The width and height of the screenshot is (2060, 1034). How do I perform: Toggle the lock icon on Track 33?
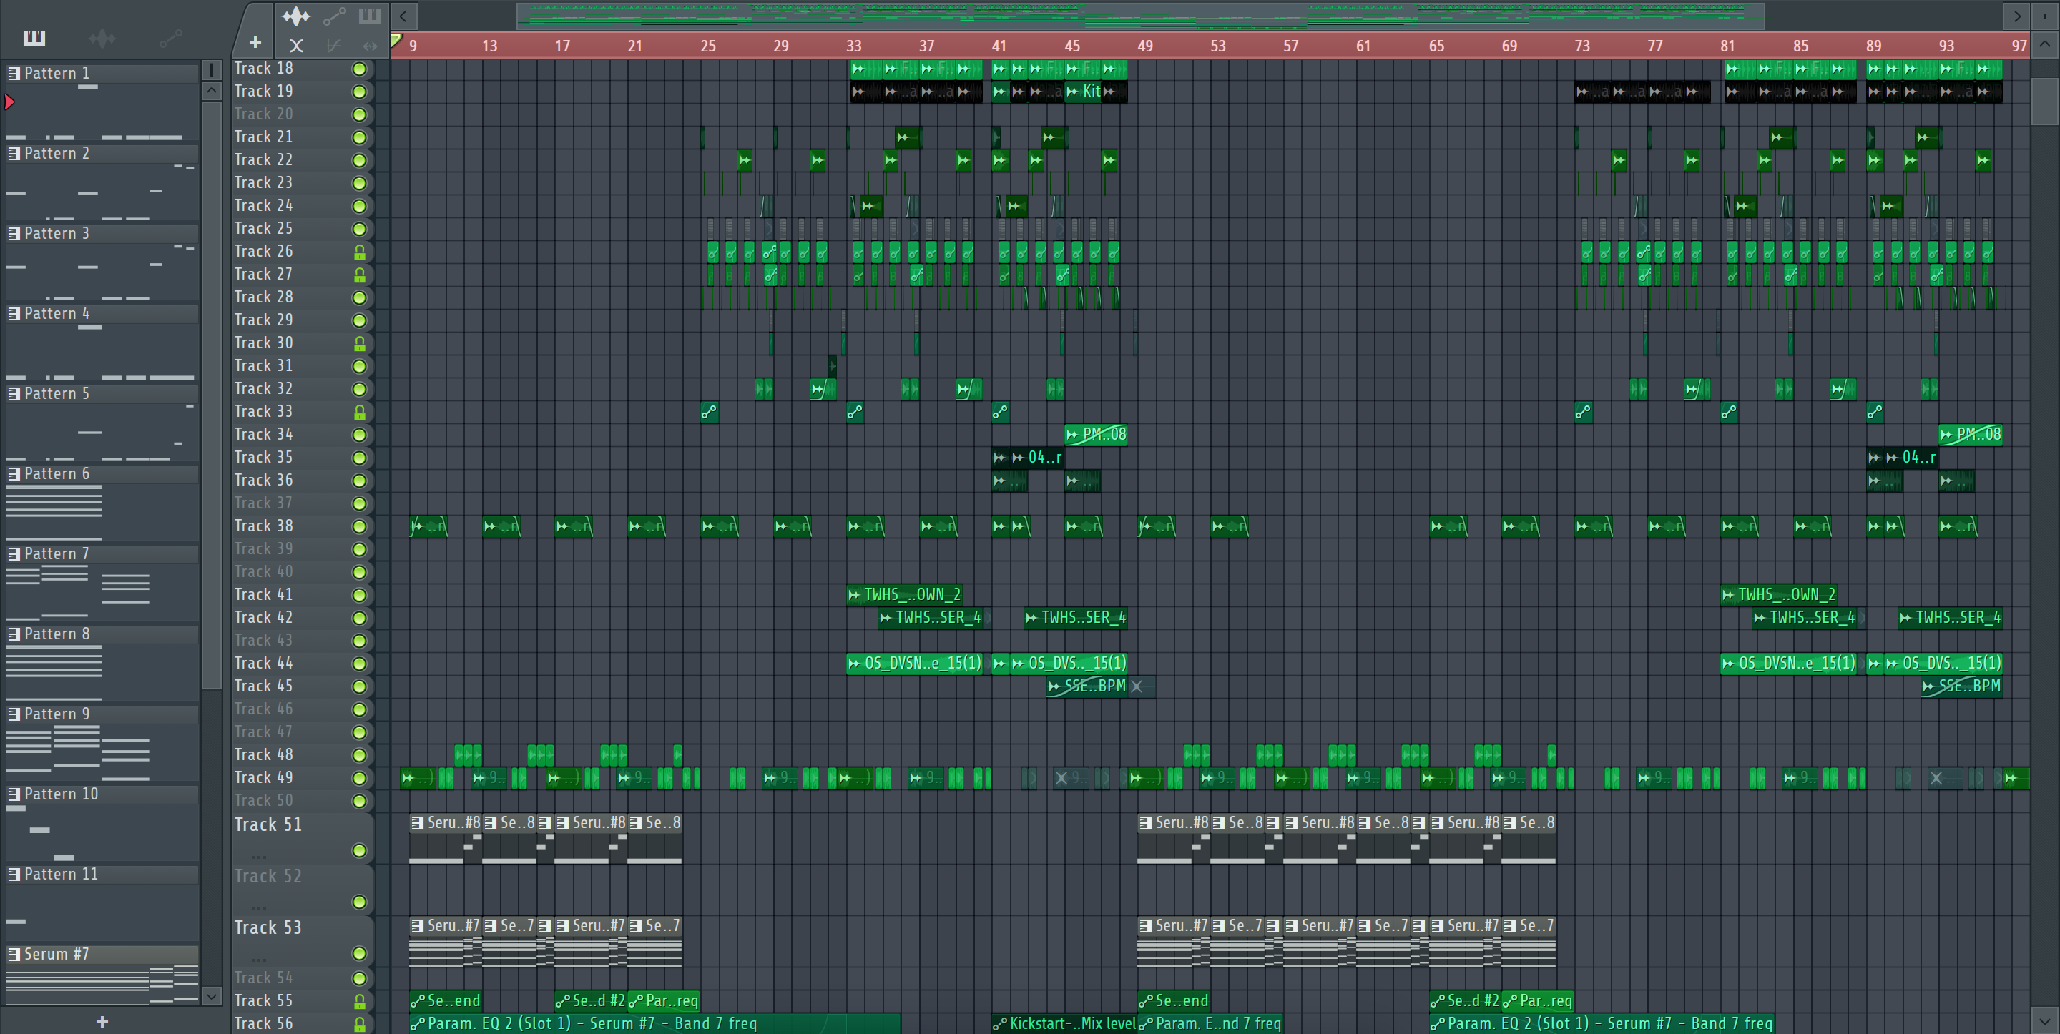(360, 413)
